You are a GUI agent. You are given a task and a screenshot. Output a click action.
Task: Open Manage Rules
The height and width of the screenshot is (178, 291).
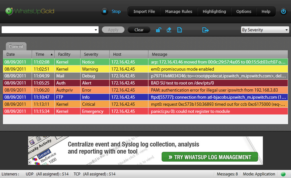(179, 12)
